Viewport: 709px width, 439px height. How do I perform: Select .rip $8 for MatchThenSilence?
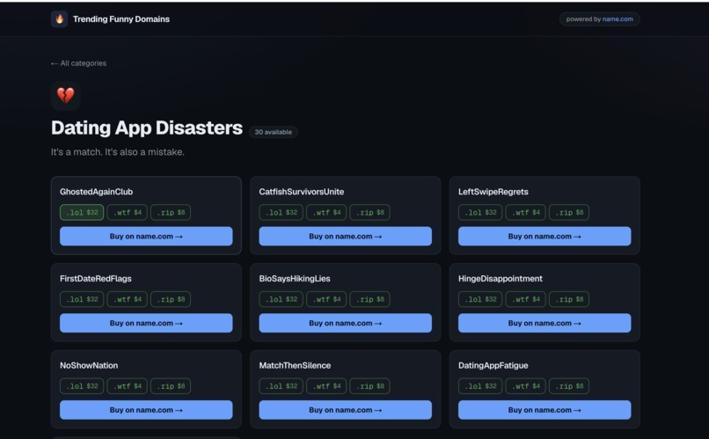(x=369, y=386)
